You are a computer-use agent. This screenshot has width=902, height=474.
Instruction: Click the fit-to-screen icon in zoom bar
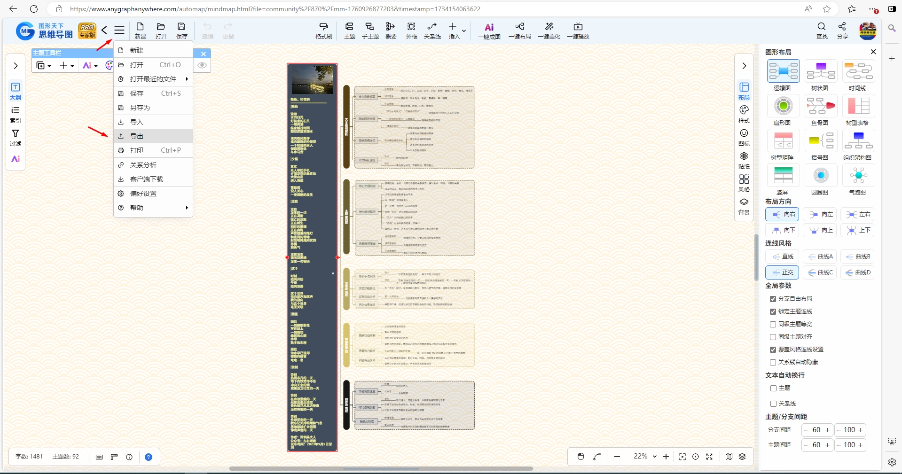[x=682, y=457]
